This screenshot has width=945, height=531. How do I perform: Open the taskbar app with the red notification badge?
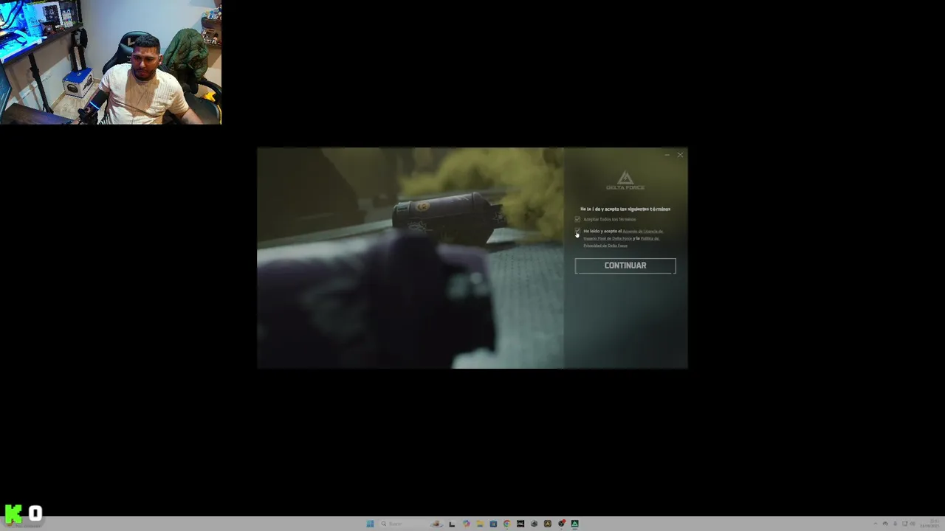[x=561, y=524]
